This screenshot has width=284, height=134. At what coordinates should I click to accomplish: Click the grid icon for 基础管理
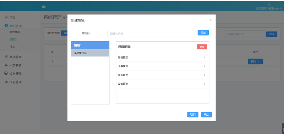pyautogui.click(x=6, y=57)
